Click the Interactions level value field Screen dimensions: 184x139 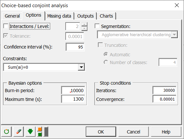pos(73,26)
